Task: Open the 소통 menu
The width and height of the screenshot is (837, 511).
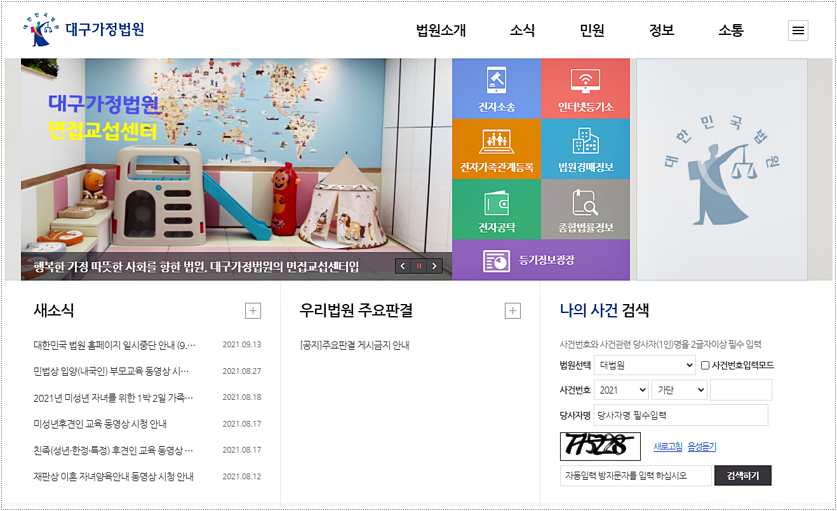Action: pyautogui.click(x=731, y=30)
